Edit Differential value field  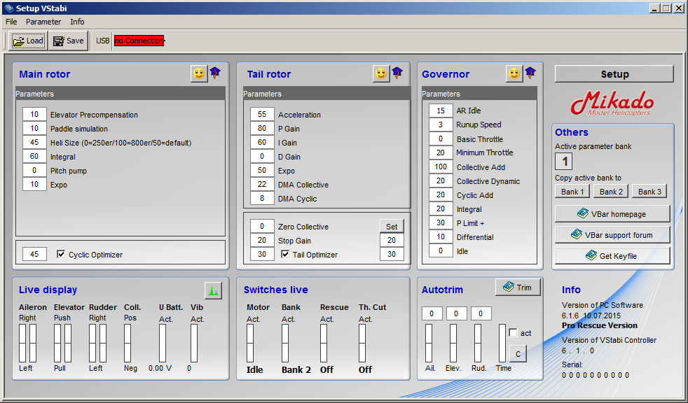pos(441,237)
